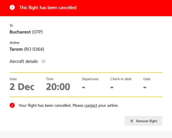Click the white info icon in red banner
Viewport: 172px width, 138px height.
coord(12,7)
